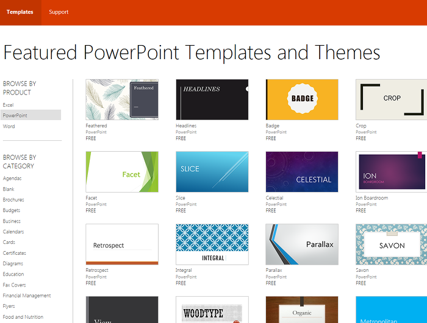Open the Flyers category
Image resolution: width=427 pixels, height=323 pixels.
pyautogui.click(x=9, y=306)
